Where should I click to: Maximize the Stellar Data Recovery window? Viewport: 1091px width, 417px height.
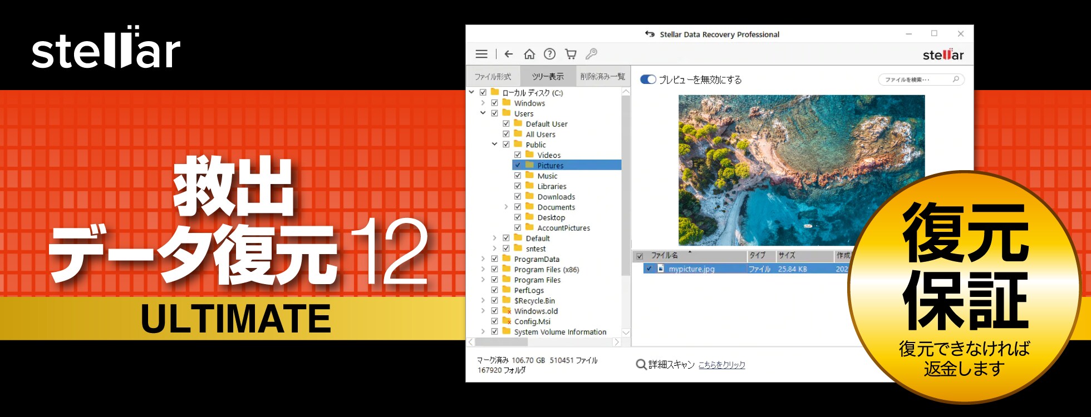point(934,34)
